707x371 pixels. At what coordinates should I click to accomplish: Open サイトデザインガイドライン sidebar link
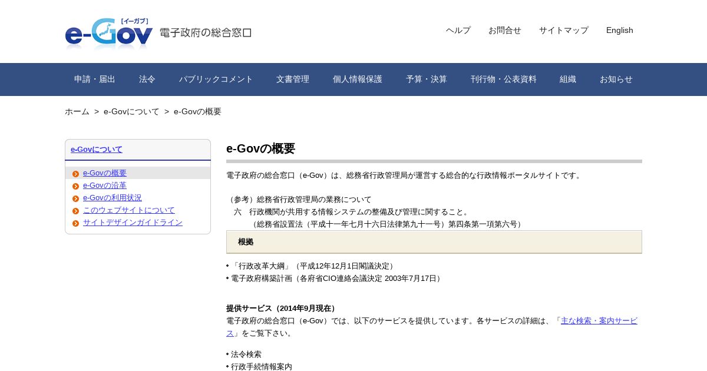click(x=133, y=223)
